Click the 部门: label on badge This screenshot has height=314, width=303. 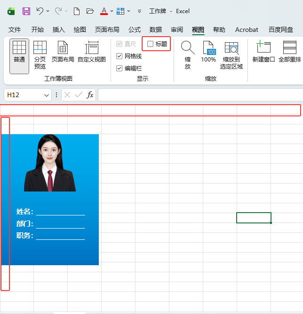coord(25,223)
